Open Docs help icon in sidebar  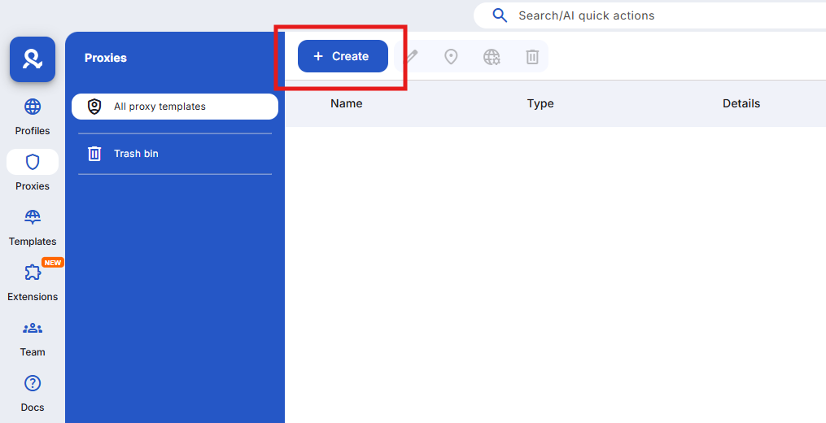pos(33,384)
